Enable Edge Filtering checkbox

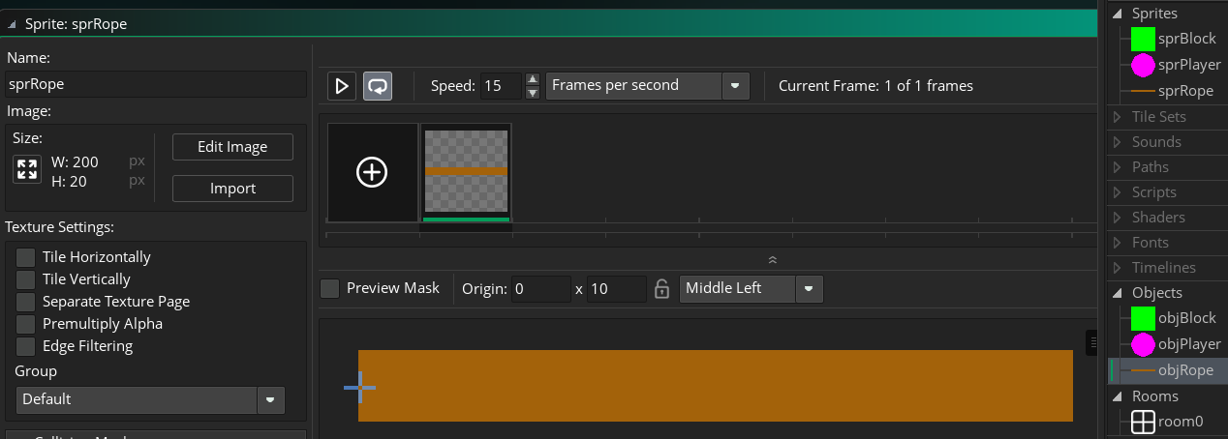tap(25, 346)
